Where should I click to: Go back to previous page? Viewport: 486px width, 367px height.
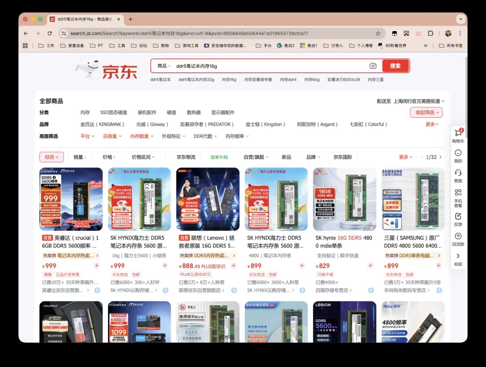pos(26,33)
